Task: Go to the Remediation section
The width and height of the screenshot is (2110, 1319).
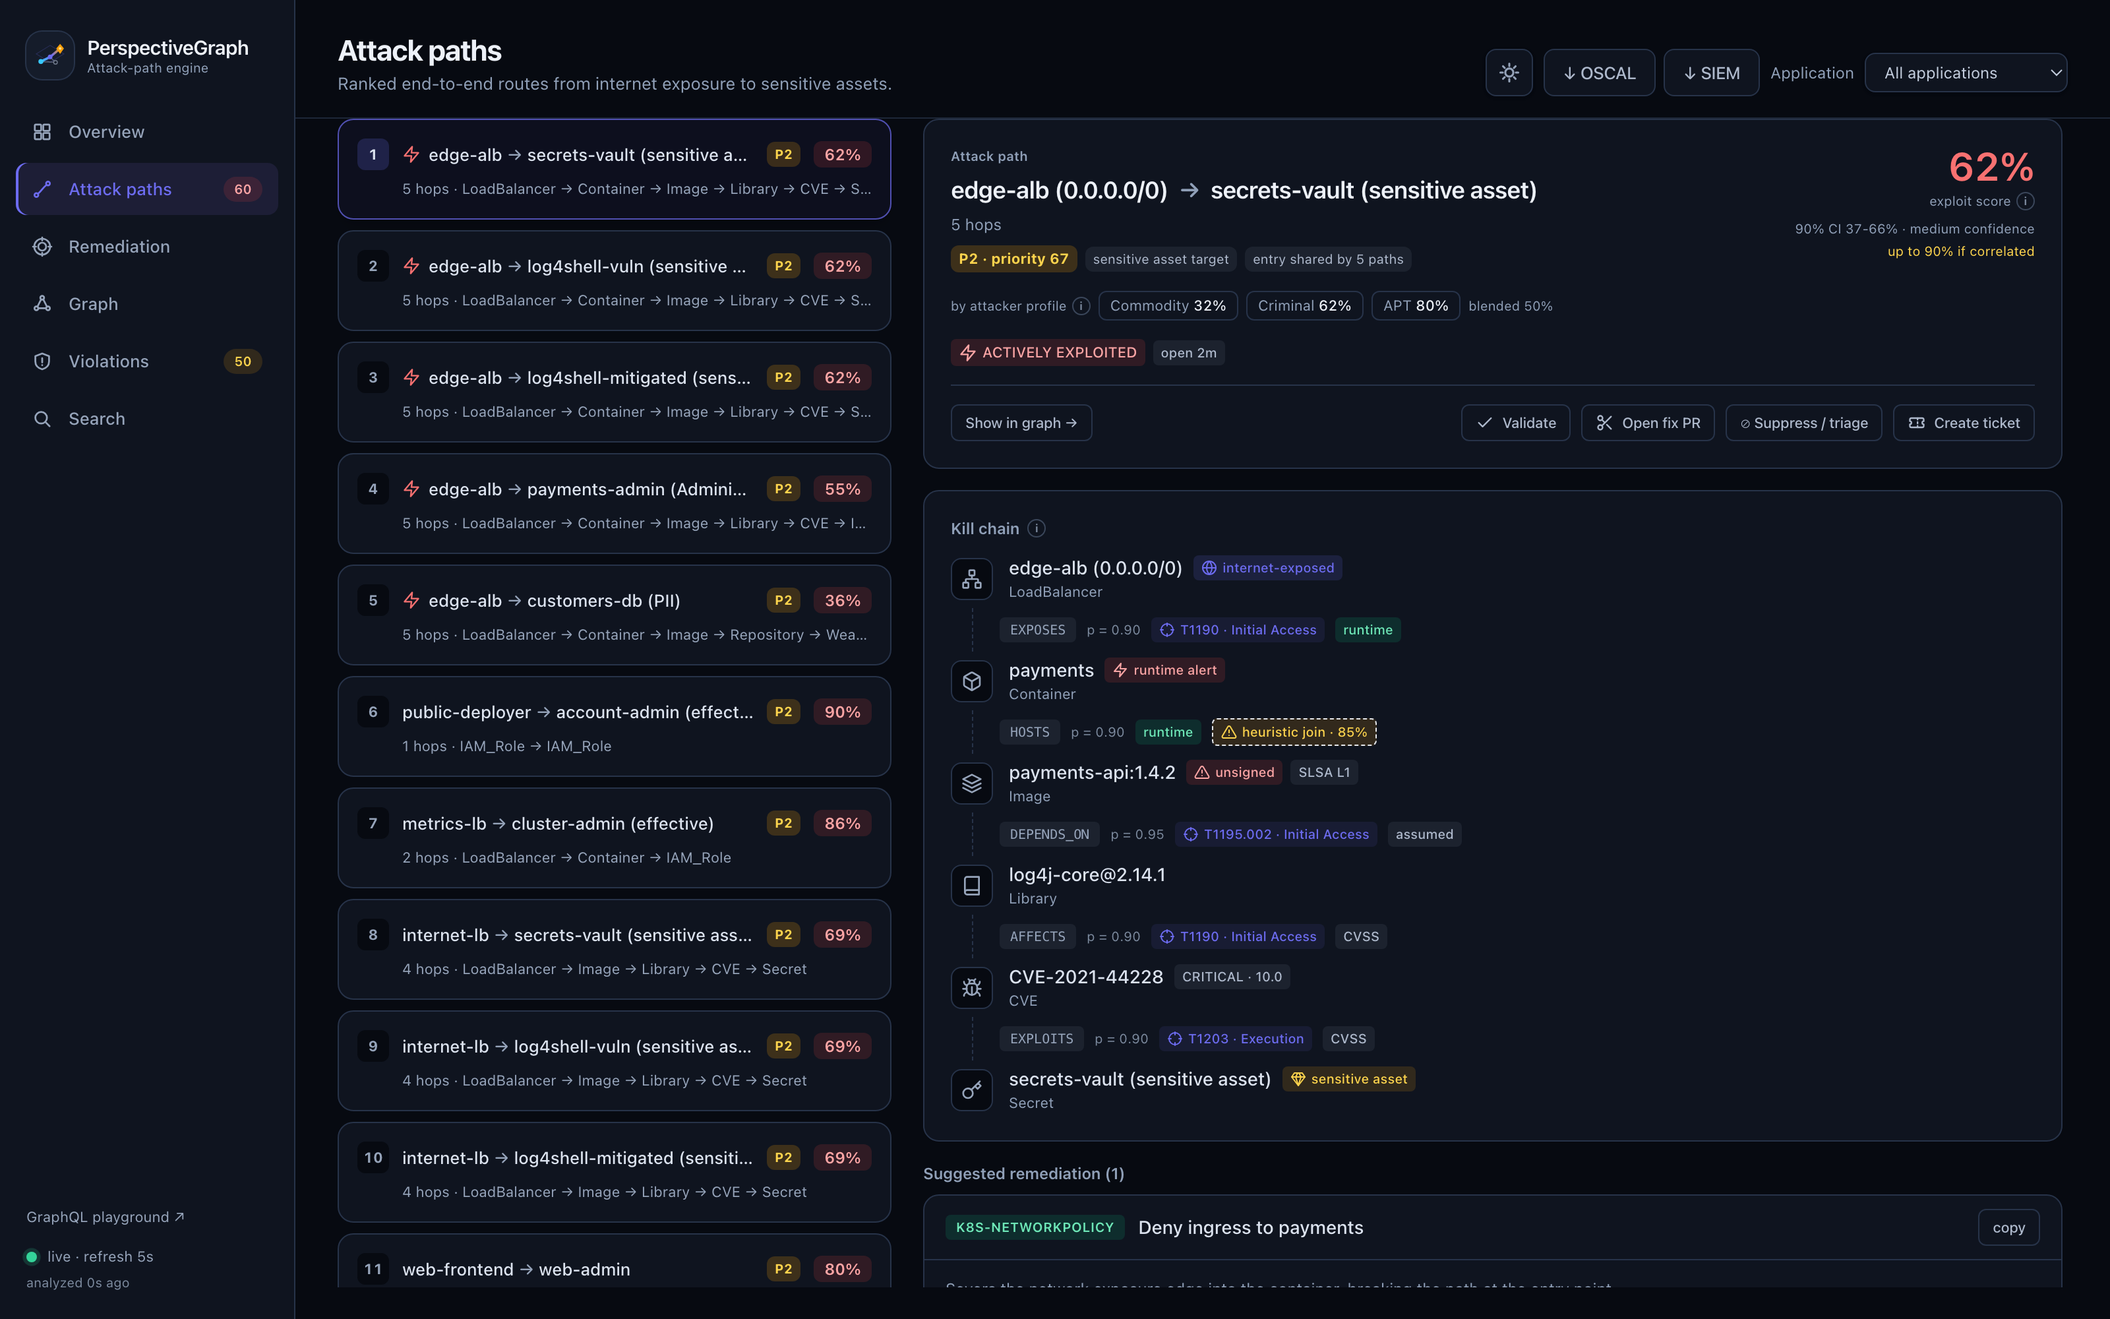Action: (146, 247)
